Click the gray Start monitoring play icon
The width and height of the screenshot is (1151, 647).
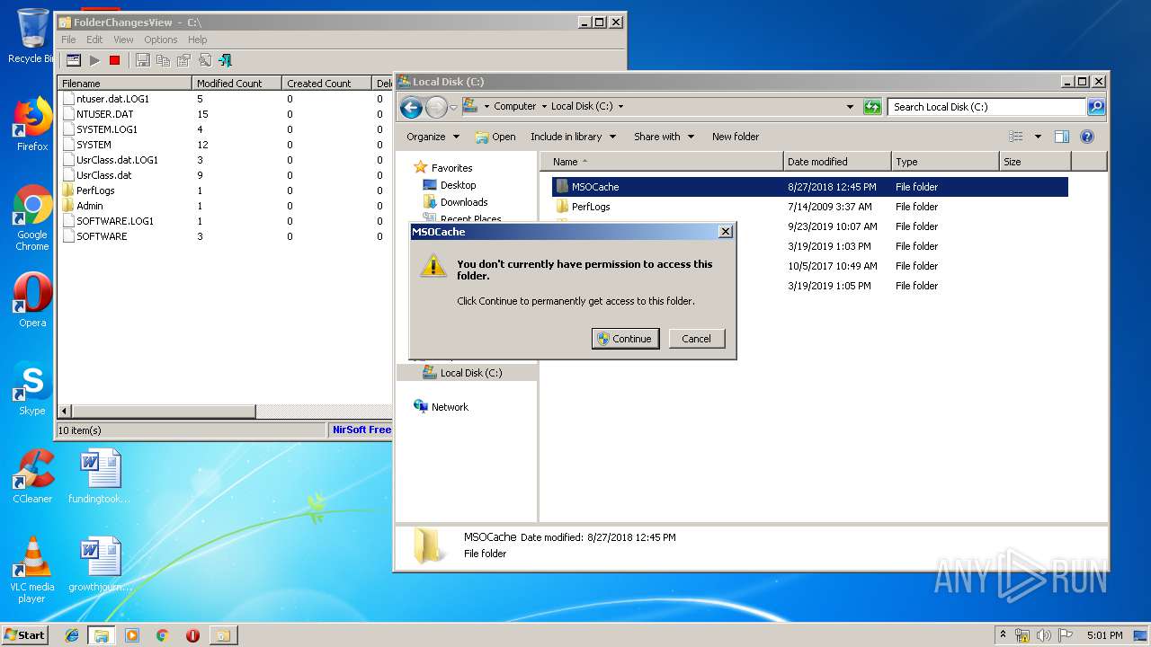pos(94,60)
